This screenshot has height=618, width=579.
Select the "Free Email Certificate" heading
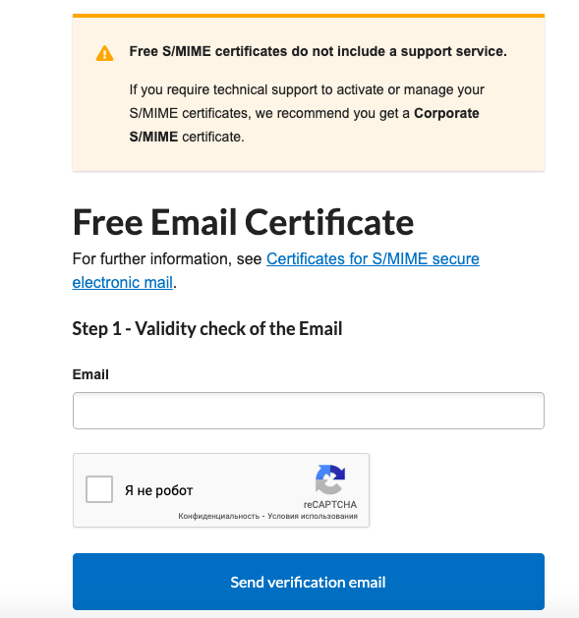coord(243,223)
